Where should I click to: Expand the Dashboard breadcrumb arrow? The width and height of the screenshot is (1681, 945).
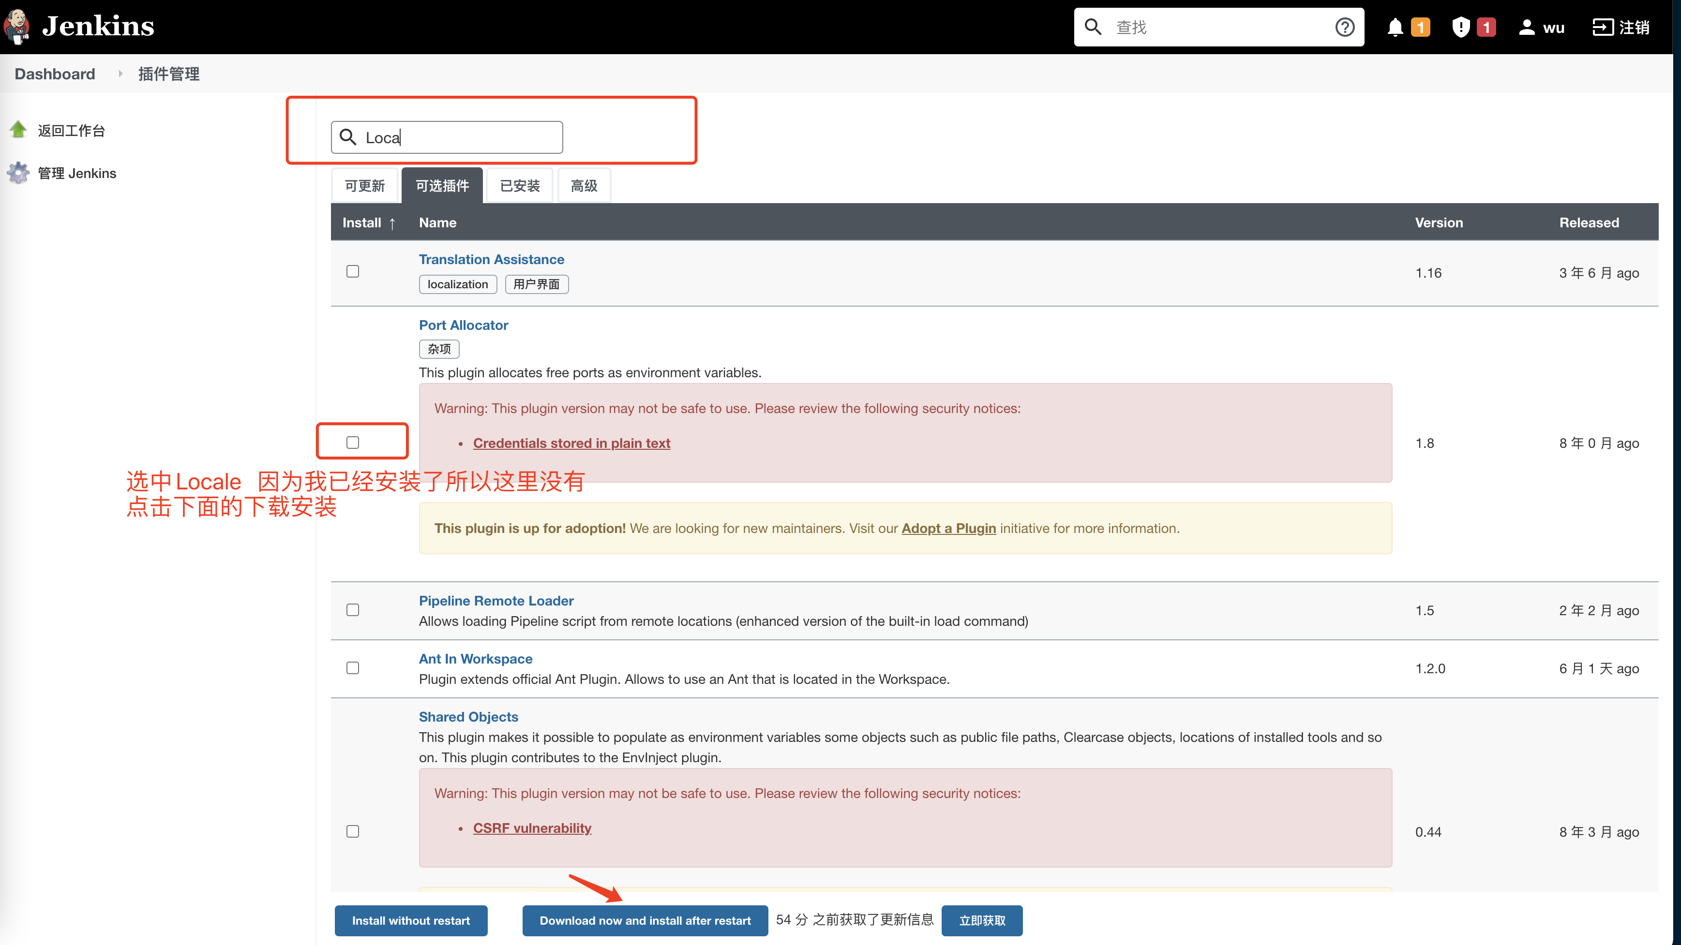coord(120,74)
